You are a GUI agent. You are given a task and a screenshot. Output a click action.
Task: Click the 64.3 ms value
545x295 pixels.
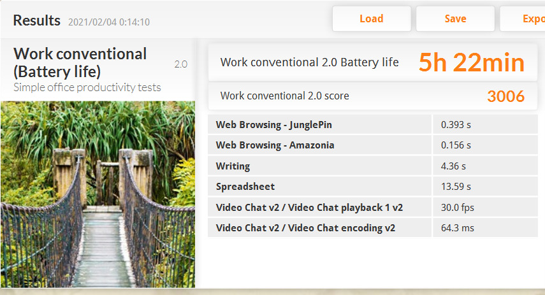(x=458, y=228)
